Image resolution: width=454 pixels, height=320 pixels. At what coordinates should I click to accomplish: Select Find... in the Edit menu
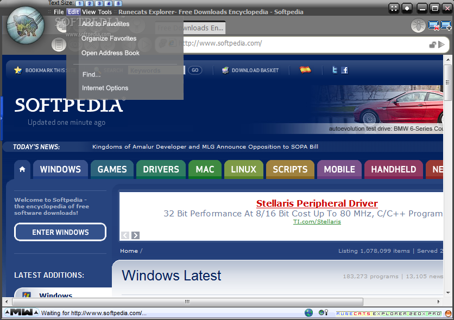91,74
